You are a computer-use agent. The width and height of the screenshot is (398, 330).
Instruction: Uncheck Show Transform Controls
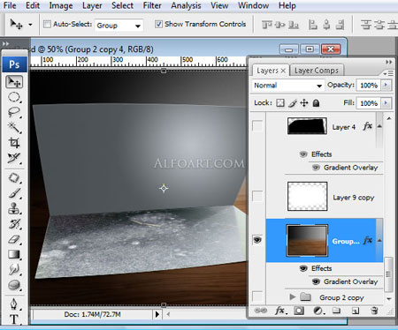pos(158,24)
